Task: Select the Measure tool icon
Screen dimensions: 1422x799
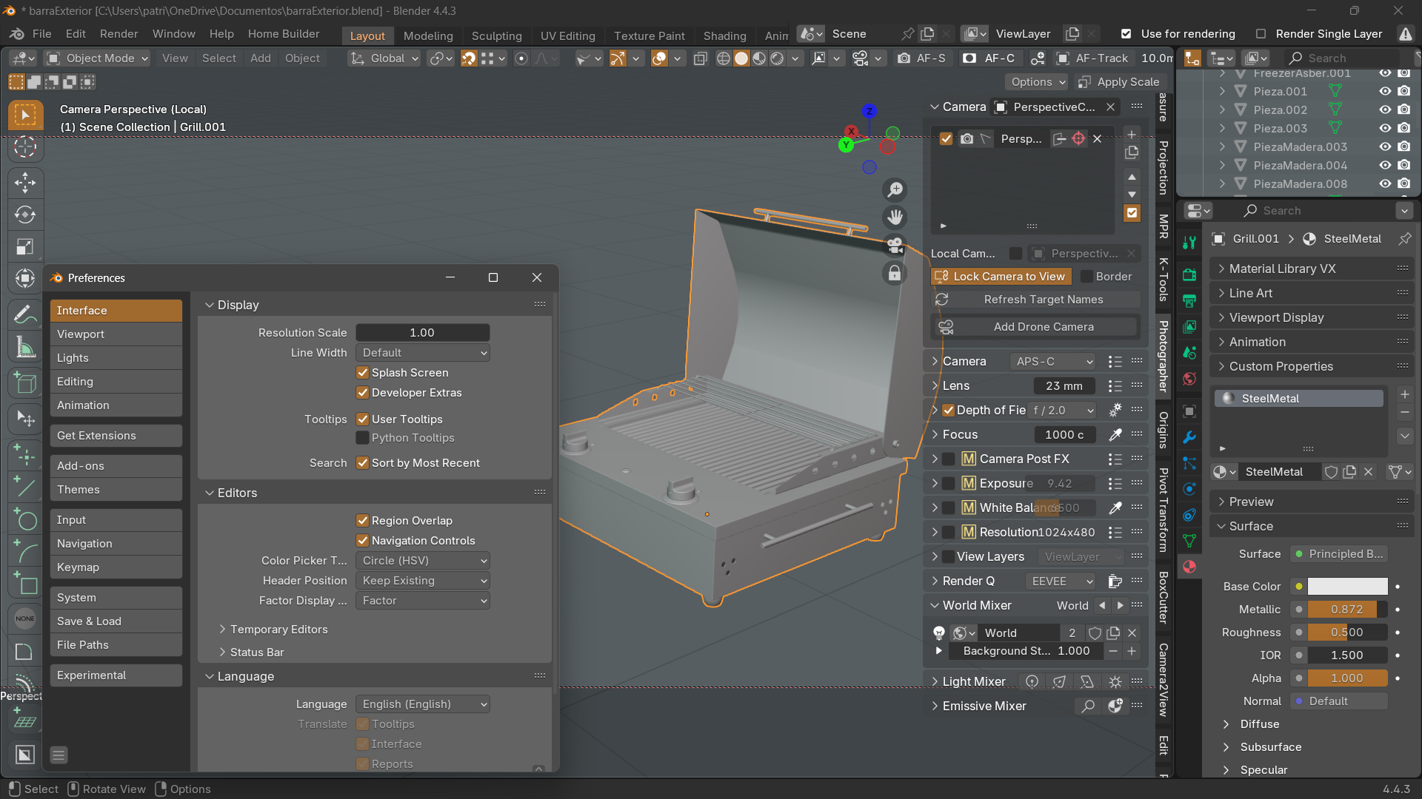Action: click(25, 347)
